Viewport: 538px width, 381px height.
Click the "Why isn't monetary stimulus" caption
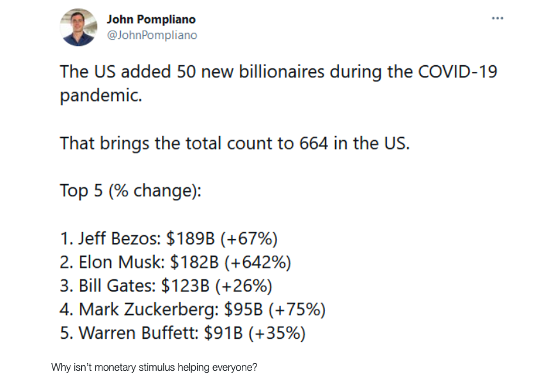pos(154,368)
